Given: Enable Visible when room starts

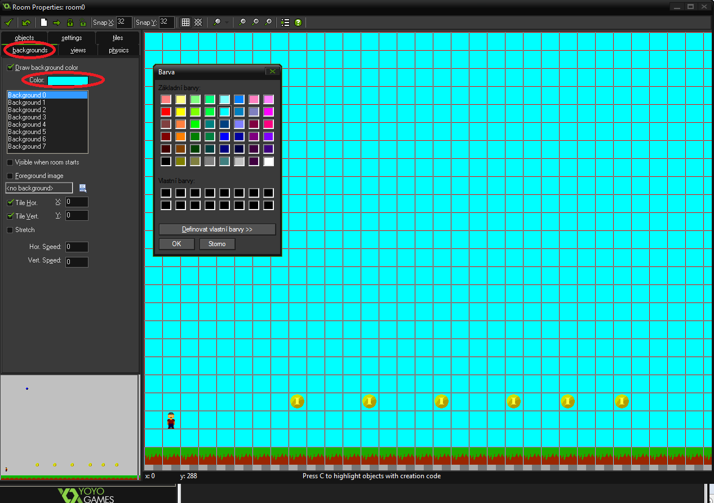Looking at the screenshot, I should (x=10, y=162).
